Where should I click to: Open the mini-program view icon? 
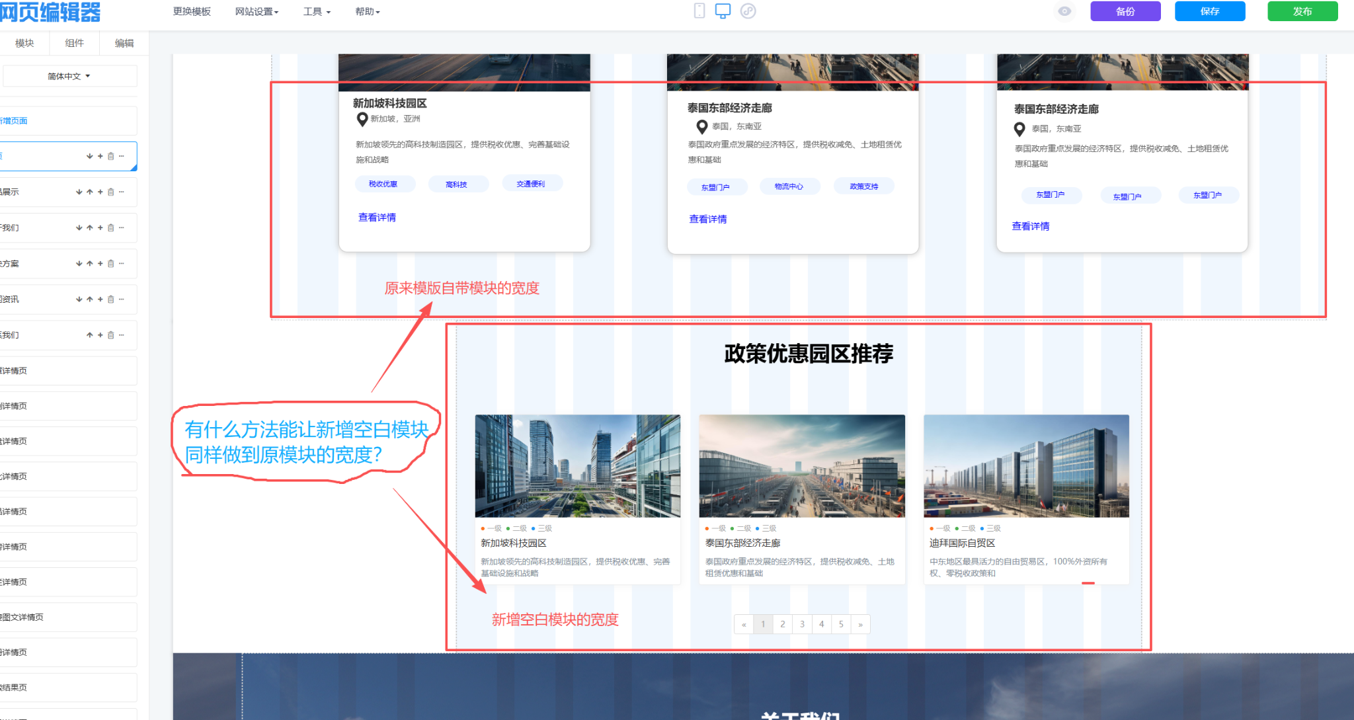[748, 11]
